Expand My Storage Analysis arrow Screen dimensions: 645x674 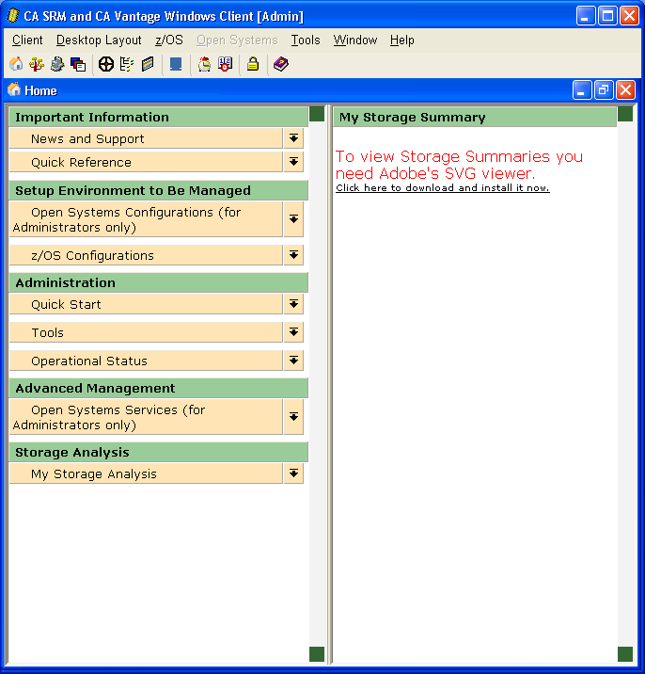(x=293, y=473)
